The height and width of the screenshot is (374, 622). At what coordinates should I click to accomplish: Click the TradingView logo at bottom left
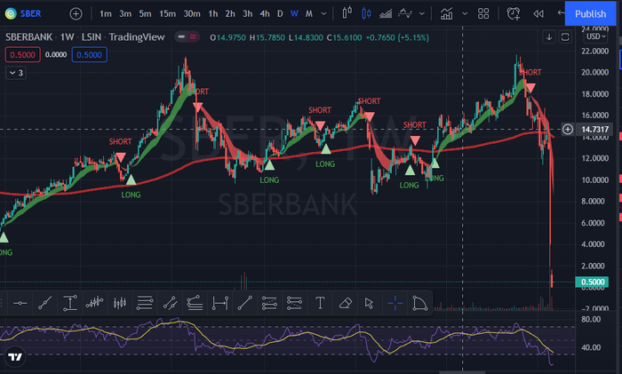click(15, 357)
